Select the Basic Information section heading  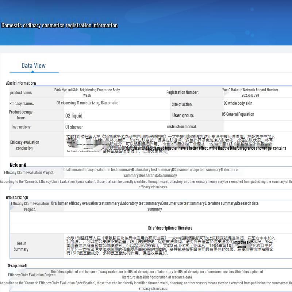click(21, 83)
